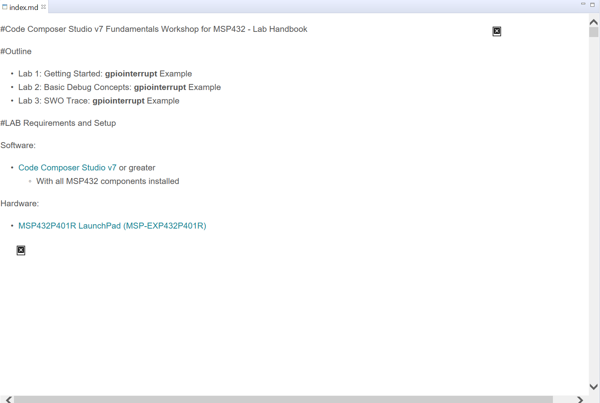Click the horizontal scrollbar thumb
This screenshot has height=403, width=600.
(x=283, y=399)
